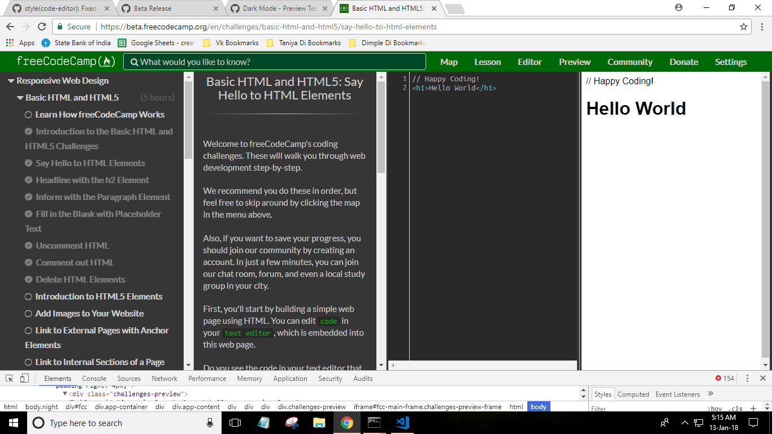Open the DevTools three-dot menu
This screenshot has width=772, height=434.
pyautogui.click(x=747, y=377)
